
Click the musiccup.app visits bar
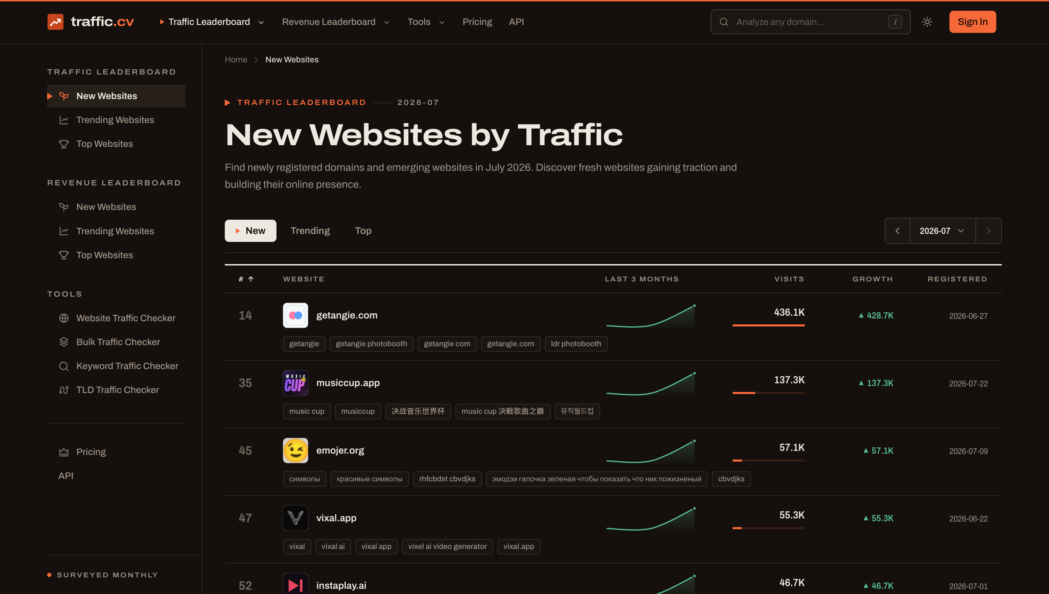768,393
